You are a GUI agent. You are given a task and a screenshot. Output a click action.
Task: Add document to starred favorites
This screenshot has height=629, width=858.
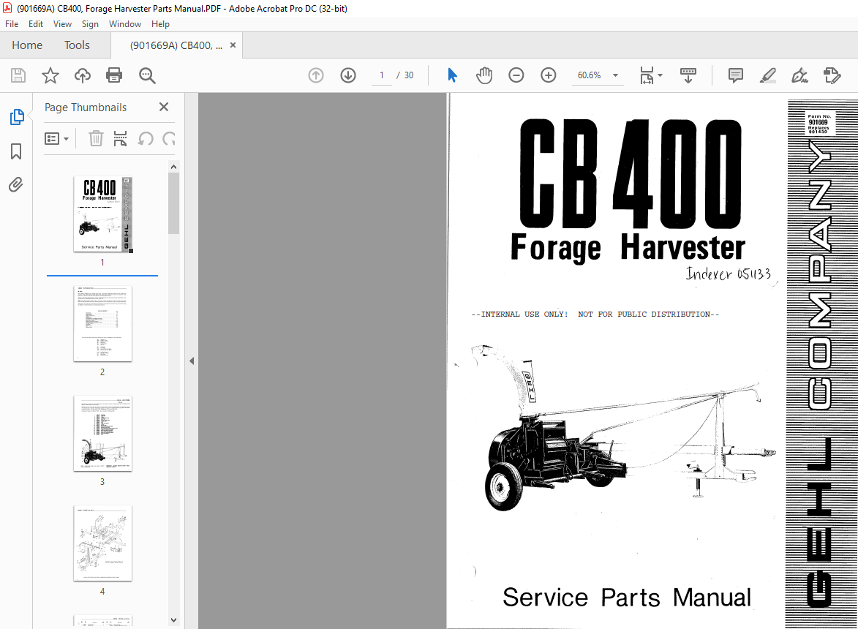[50, 75]
